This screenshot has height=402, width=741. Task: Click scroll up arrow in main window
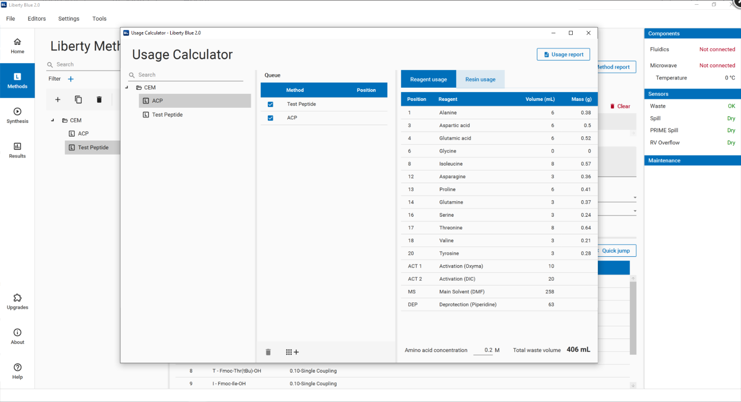(x=633, y=278)
